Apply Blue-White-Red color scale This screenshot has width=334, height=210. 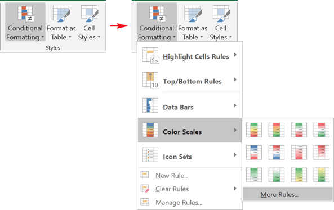coord(254,153)
